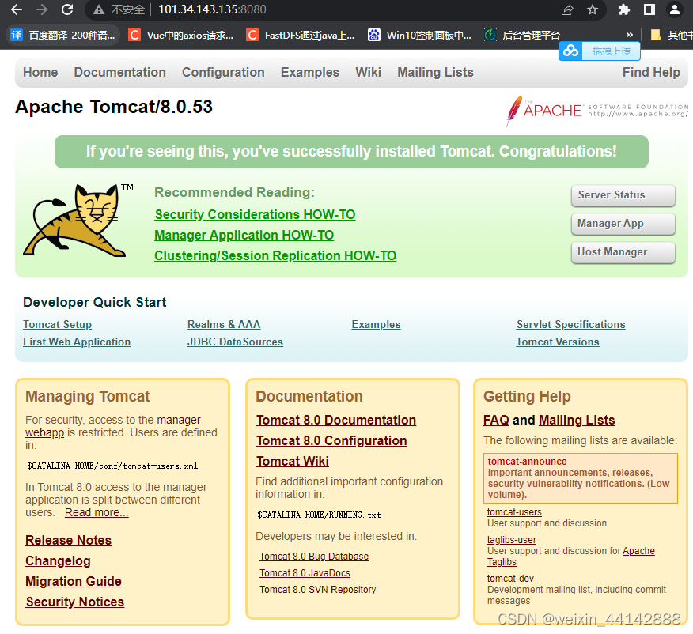Open Configuration in the top nav
The height and width of the screenshot is (634, 693).
coord(223,73)
